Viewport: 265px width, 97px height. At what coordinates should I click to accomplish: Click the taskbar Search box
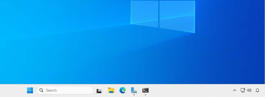point(65,91)
